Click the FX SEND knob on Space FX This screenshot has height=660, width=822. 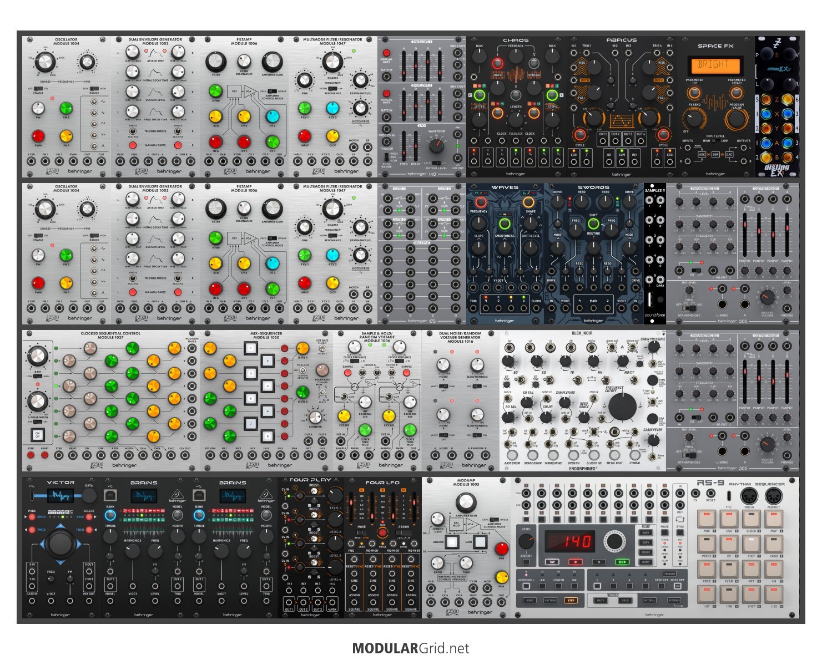click(694, 118)
